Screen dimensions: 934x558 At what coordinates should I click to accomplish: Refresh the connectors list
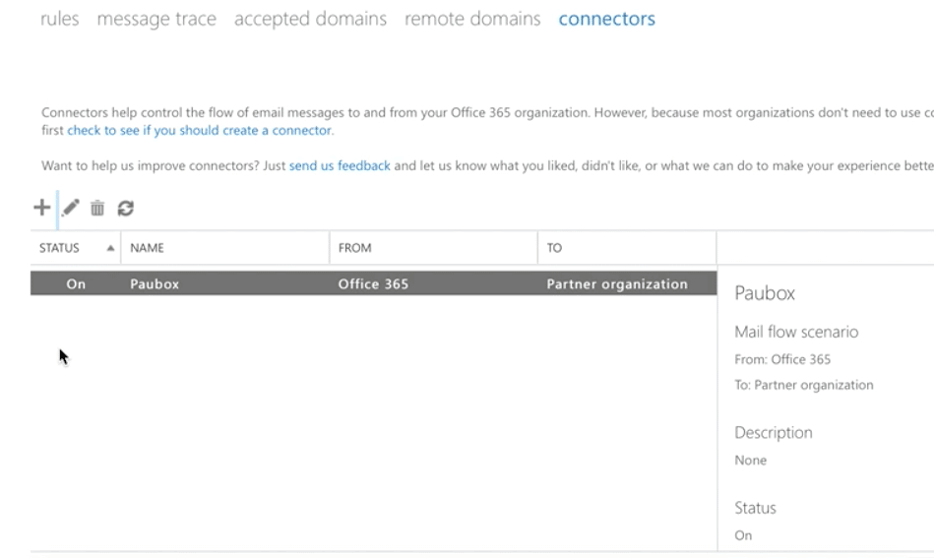(125, 208)
